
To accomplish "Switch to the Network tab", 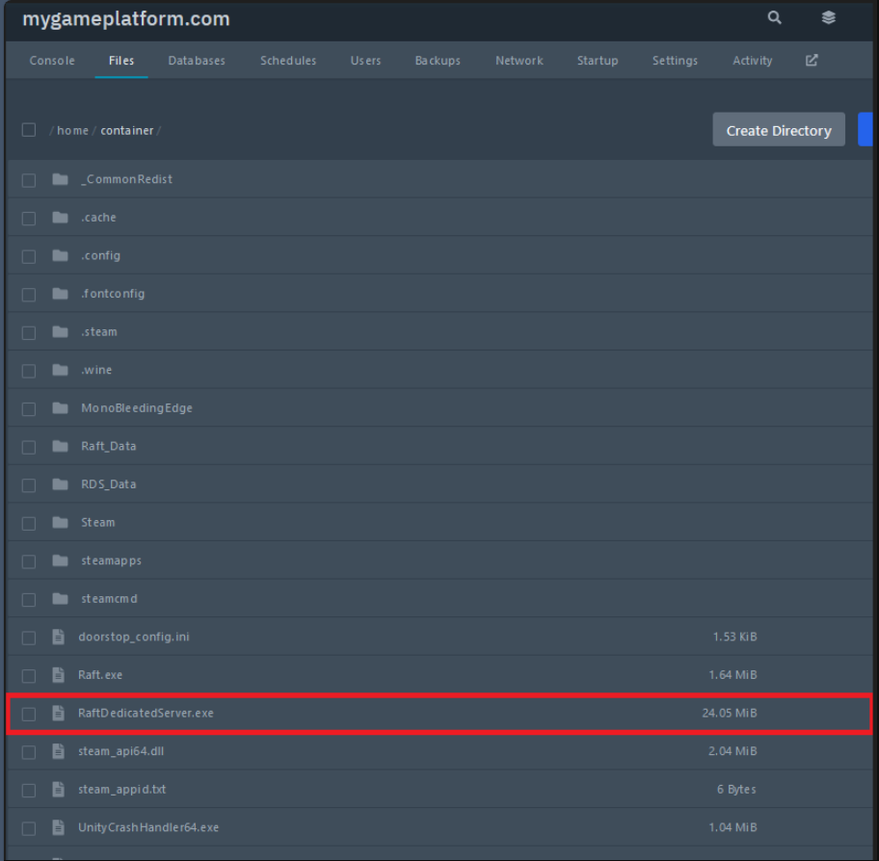I will click(519, 61).
